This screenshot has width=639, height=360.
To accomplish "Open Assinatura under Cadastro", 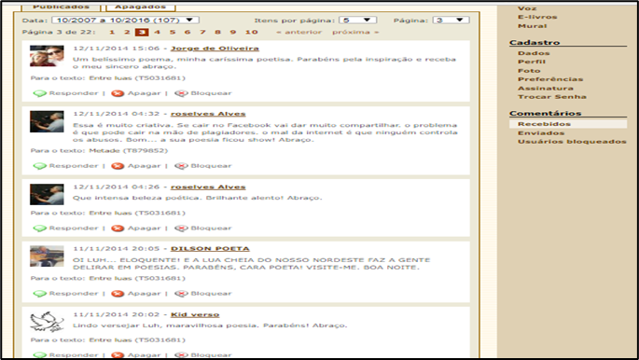I will 546,88.
